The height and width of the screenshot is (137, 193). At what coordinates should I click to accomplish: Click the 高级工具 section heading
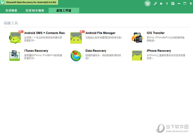(11, 23)
